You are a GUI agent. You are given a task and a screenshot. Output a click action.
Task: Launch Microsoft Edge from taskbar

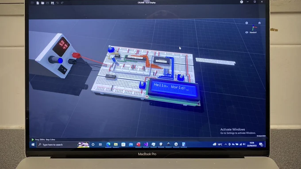coord(108,144)
